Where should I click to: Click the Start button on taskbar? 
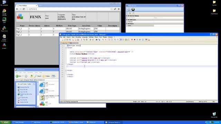(6, 122)
